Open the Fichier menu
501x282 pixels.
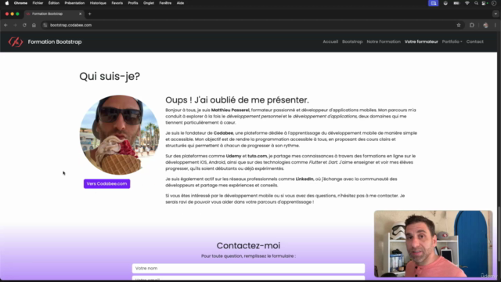[x=38, y=3]
